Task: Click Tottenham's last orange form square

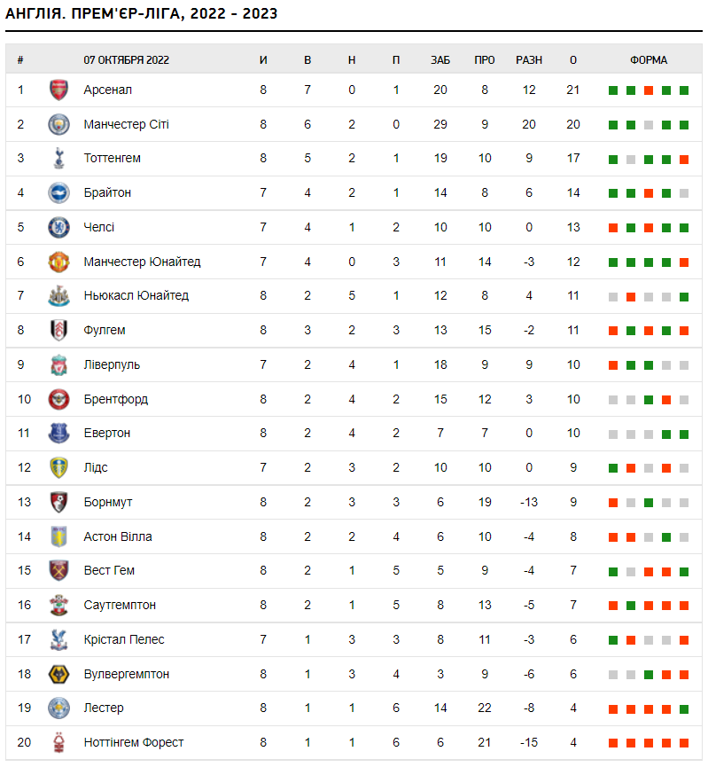Action: click(684, 160)
